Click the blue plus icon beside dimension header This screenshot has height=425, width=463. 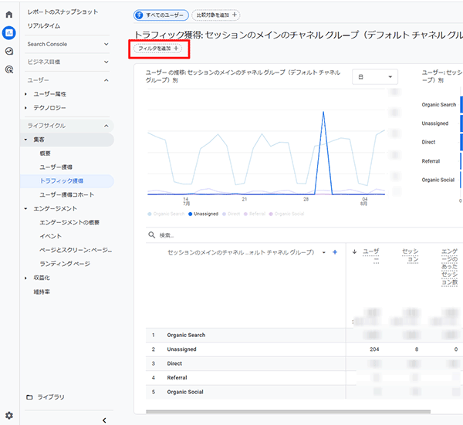334,252
